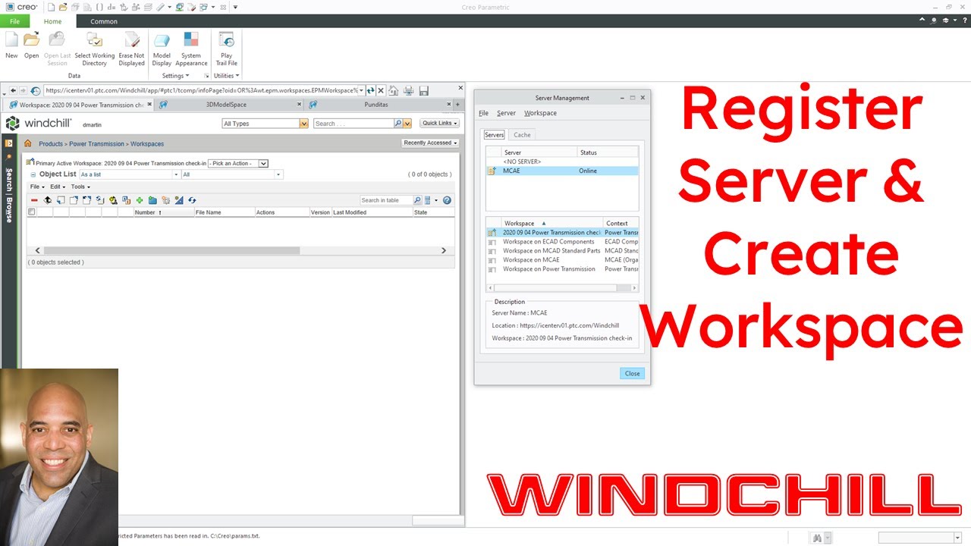The image size is (971, 546).
Task: Open the File ribbon tab
Action: tap(14, 21)
